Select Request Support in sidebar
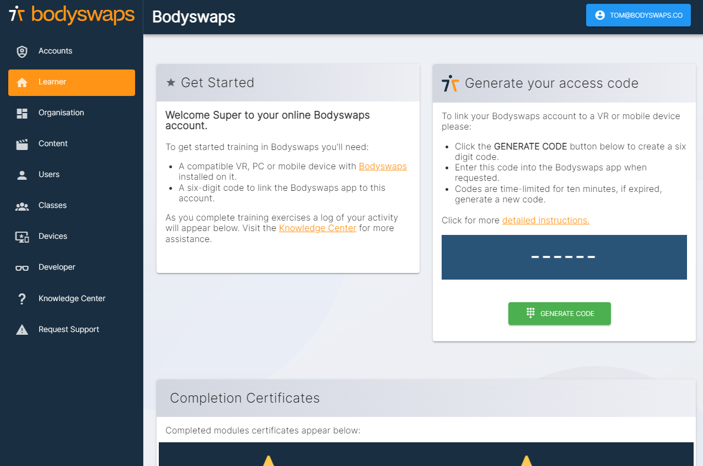Screen dimensions: 703x466 pos(72,330)
